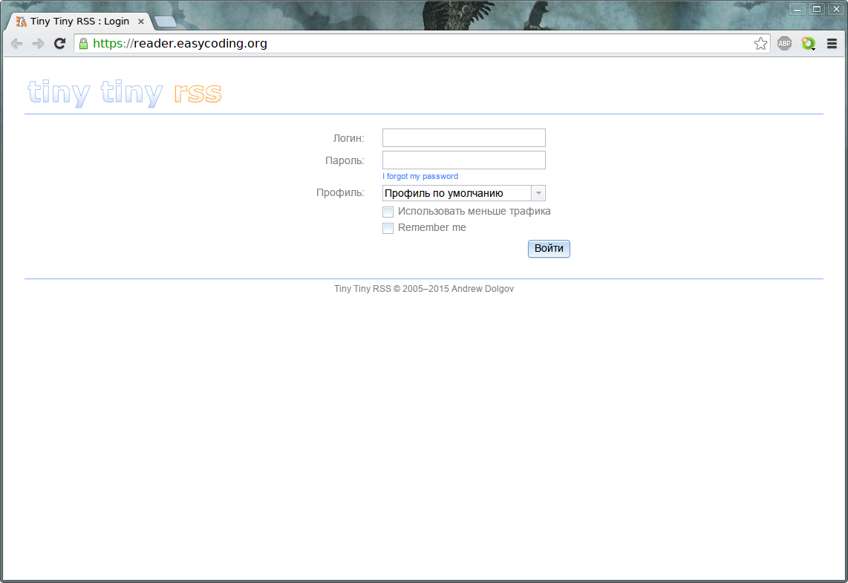This screenshot has height=583, width=848.
Task: Enable the "Использовать меньше трафика" checkbox
Action: click(388, 212)
